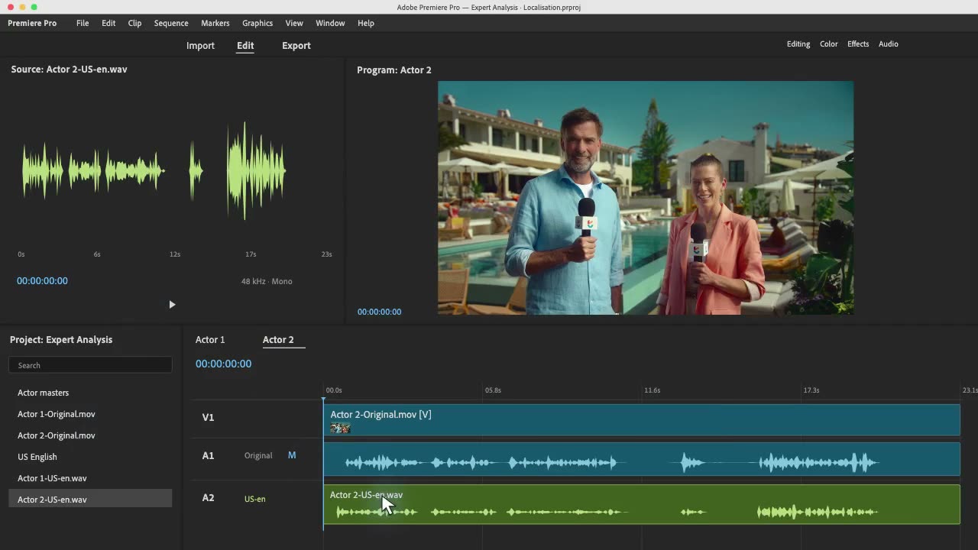Select the Editing workspace
Image resolution: width=978 pixels, height=550 pixels.
click(x=798, y=44)
